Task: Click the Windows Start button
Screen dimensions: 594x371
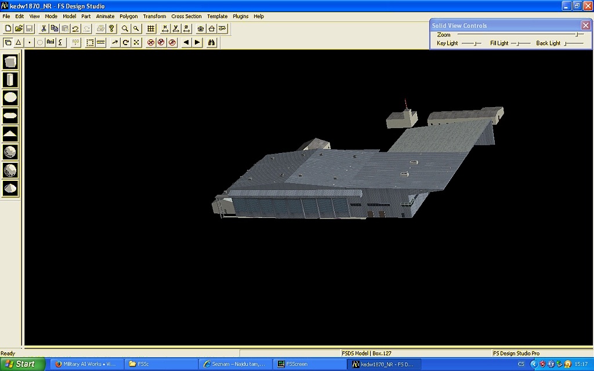Action: click(x=22, y=364)
